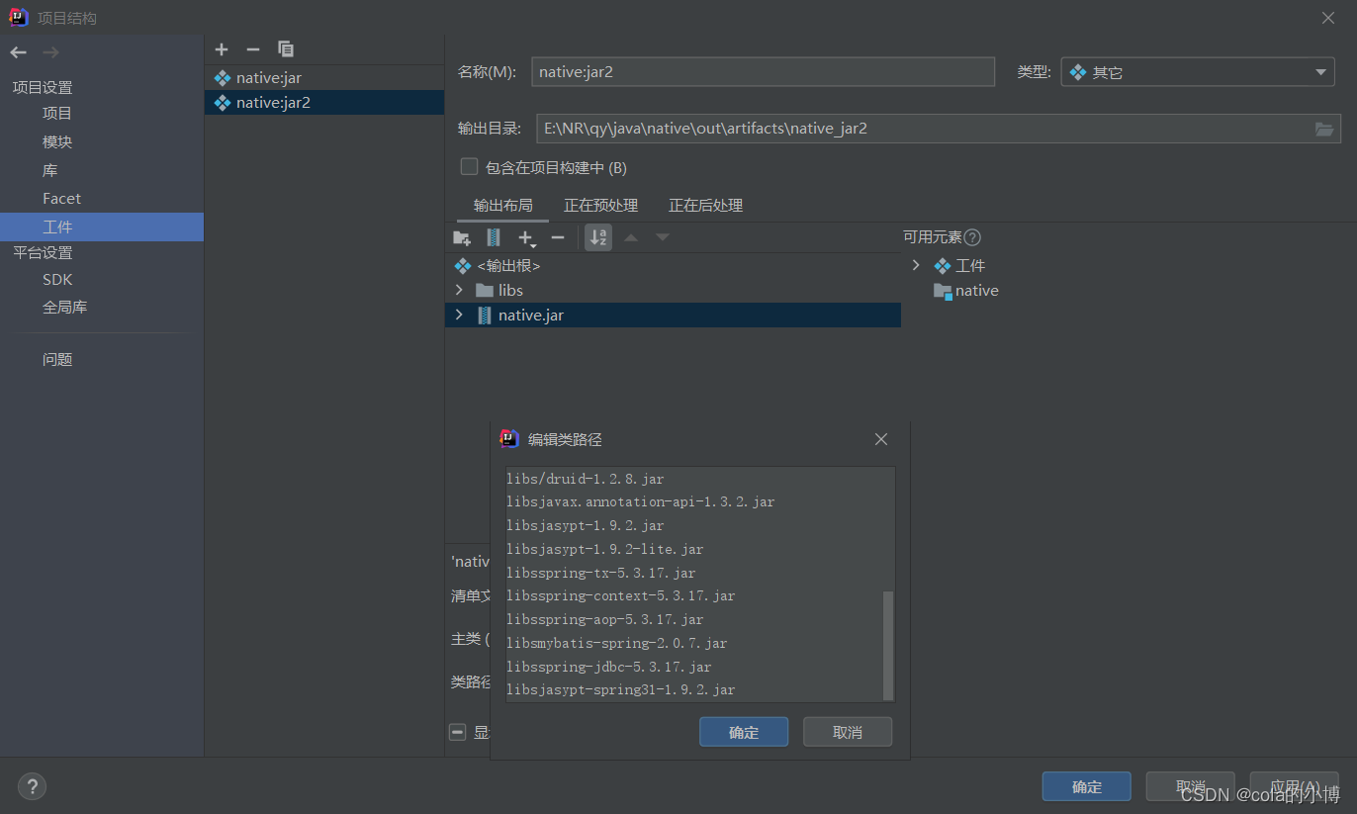Copy the selected artifact

(x=286, y=49)
